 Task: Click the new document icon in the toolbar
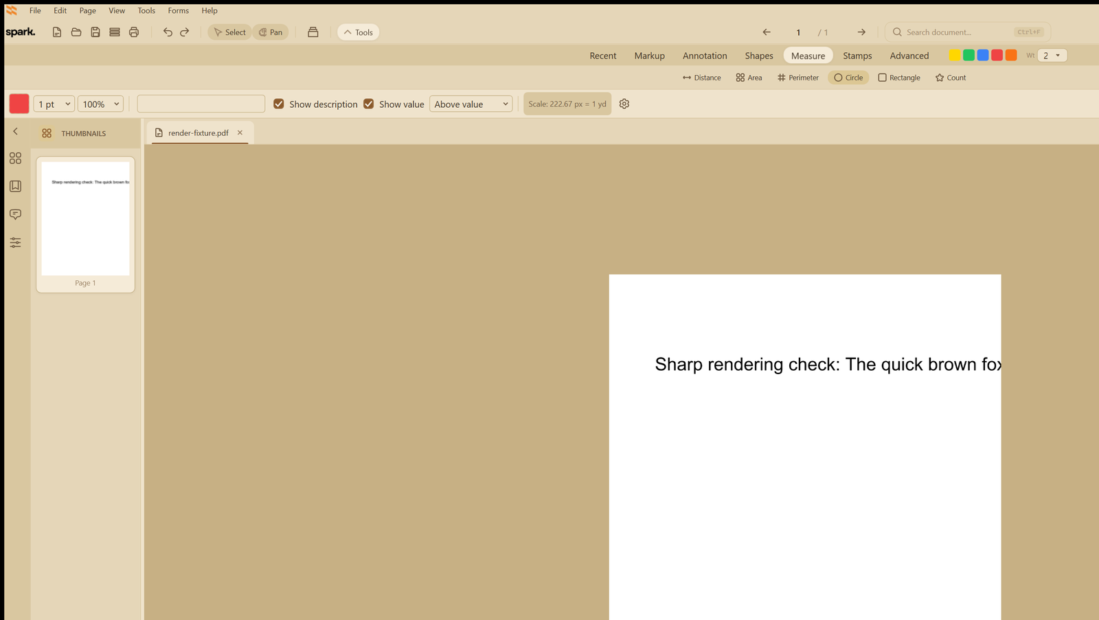57,32
